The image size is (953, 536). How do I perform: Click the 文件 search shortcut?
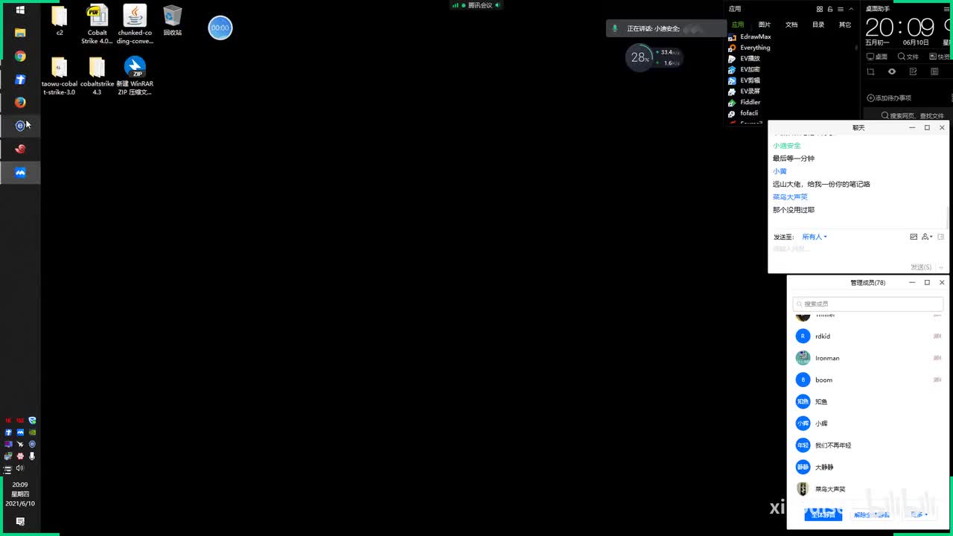[x=908, y=57]
